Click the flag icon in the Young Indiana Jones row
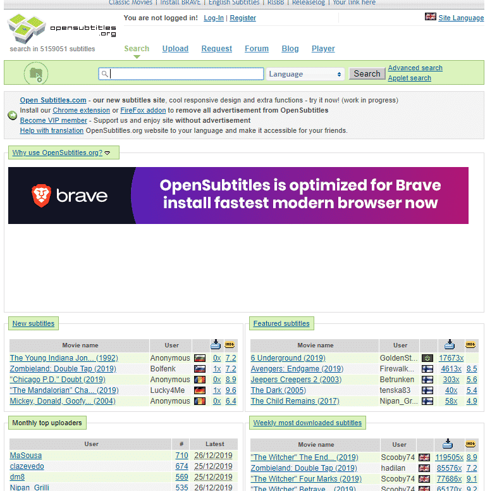The height and width of the screenshot is (491, 485). pos(199,358)
